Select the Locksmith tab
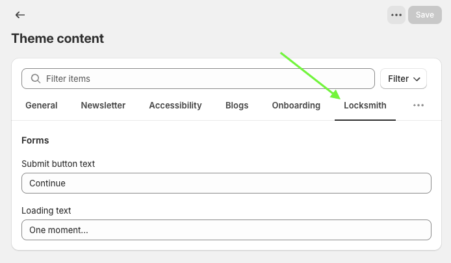This screenshot has height=263, width=451. click(x=365, y=105)
